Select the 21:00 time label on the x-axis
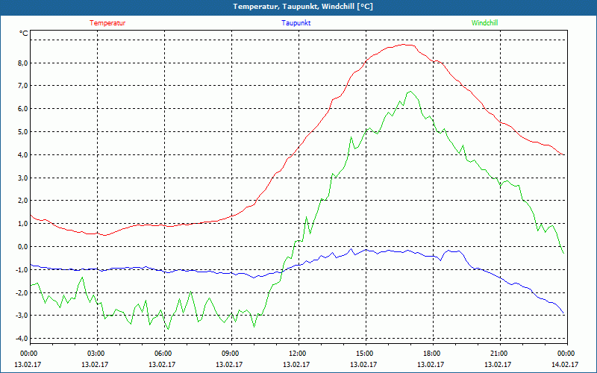The width and height of the screenshot is (597, 373). coord(498,354)
